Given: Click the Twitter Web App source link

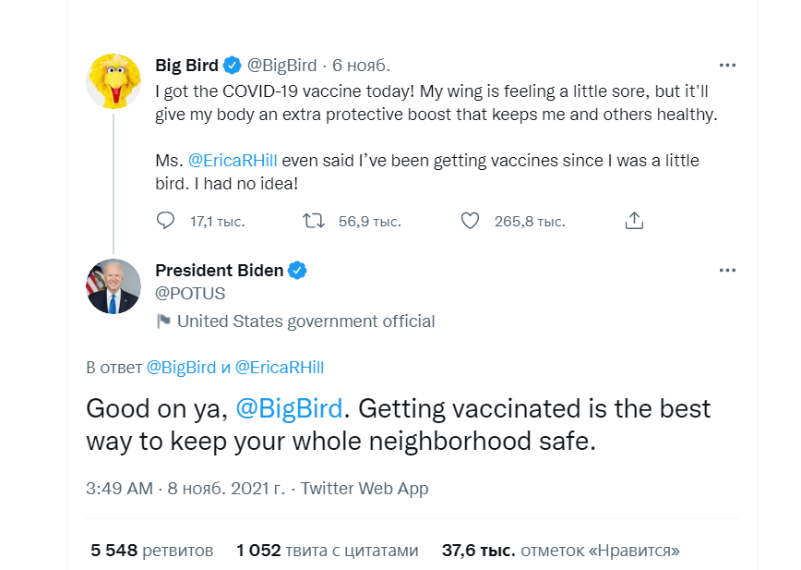Looking at the screenshot, I should click(365, 488).
